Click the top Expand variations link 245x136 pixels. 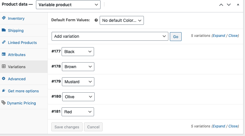[219, 36]
